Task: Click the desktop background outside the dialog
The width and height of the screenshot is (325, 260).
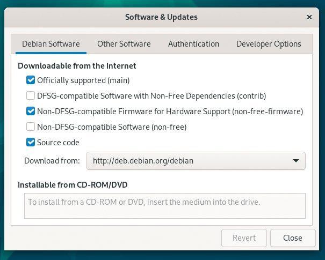Action: click(x=162, y=256)
